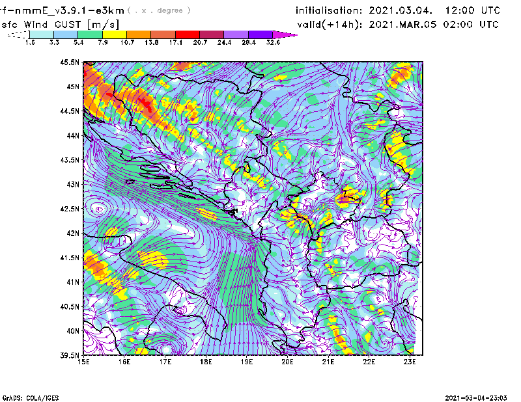Pick the salmon legend swatch
The height and width of the screenshot is (402, 521).
[163, 34]
